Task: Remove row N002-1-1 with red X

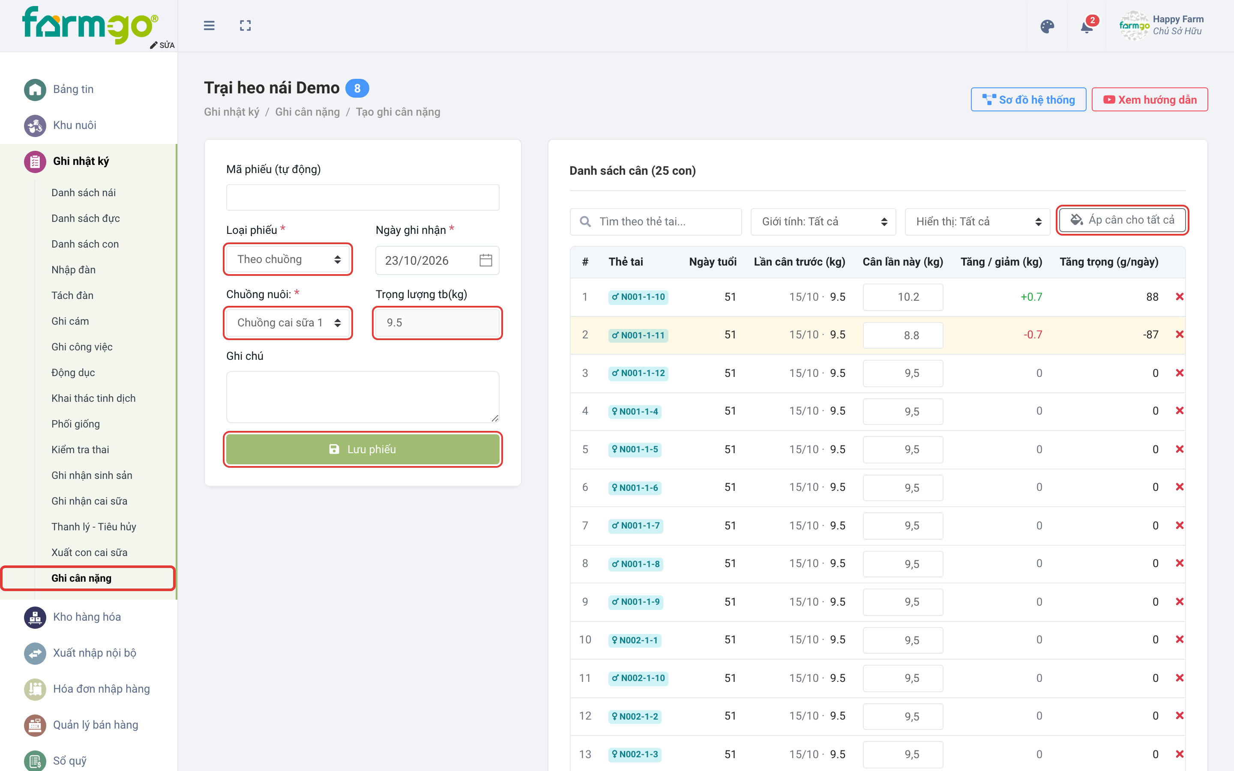Action: click(x=1180, y=640)
